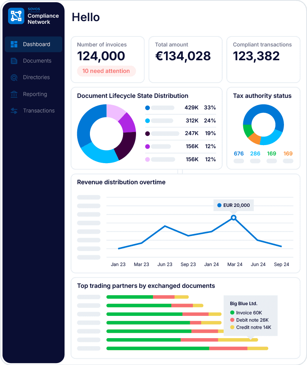Select the Transactions sidebar entry
The image size is (307, 365).
(x=38, y=111)
